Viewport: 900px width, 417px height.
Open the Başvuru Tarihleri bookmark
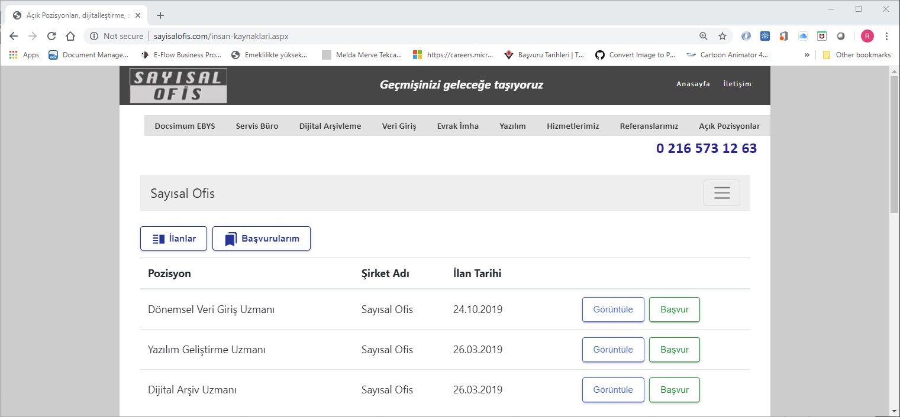tap(544, 55)
